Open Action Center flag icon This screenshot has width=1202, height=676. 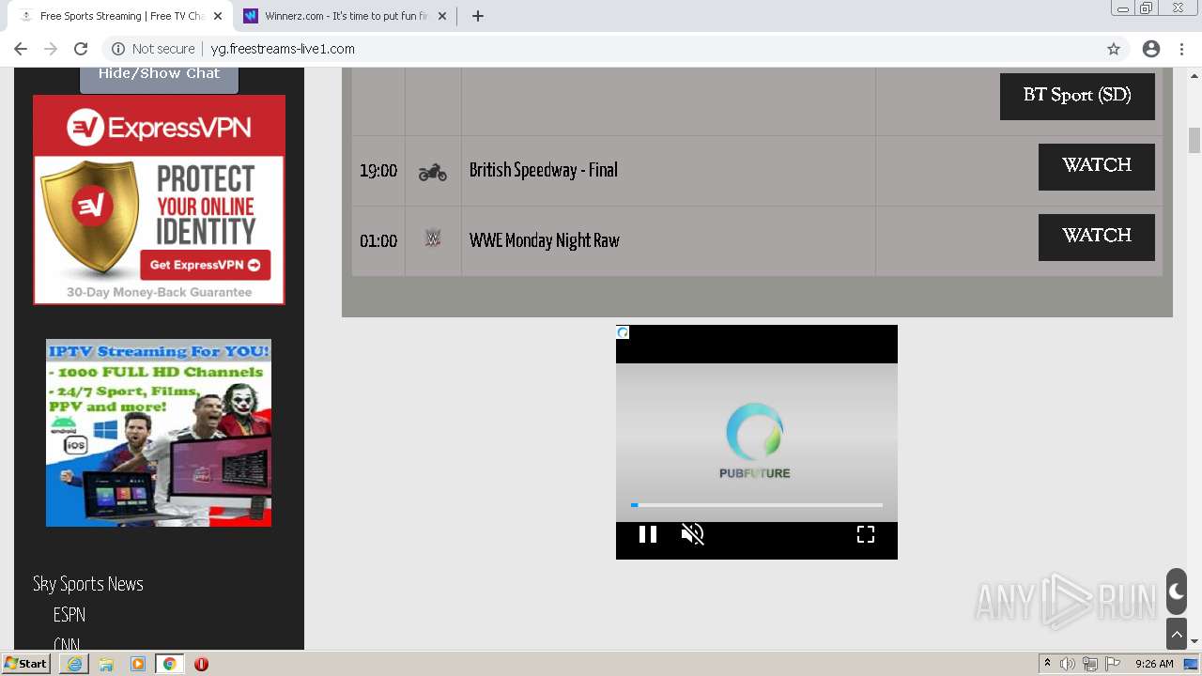click(x=1113, y=664)
